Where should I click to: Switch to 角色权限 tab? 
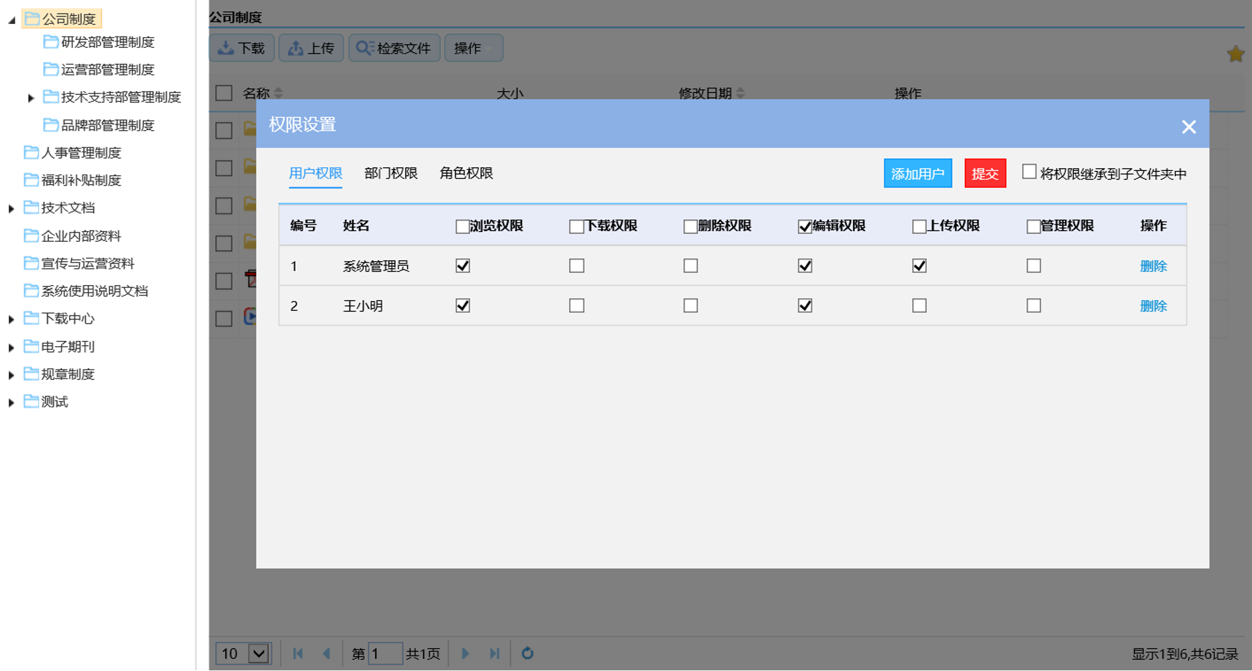pyautogui.click(x=466, y=173)
